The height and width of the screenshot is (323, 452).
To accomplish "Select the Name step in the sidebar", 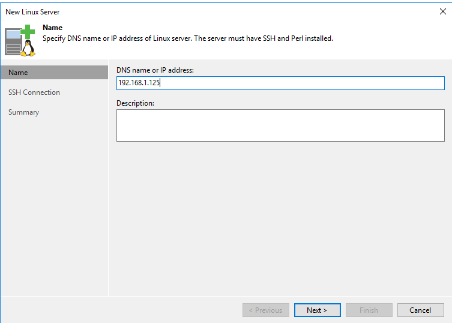I will 55,73.
